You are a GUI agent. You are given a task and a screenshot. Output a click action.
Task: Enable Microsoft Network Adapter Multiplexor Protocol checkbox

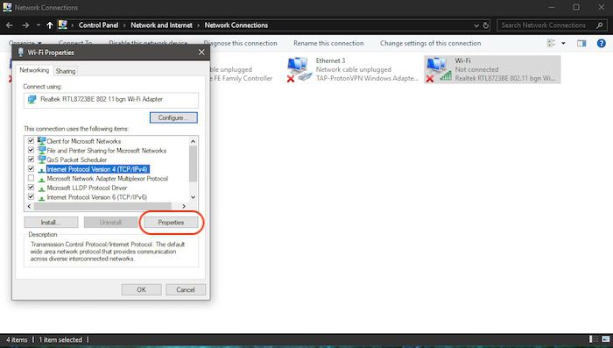click(x=31, y=178)
